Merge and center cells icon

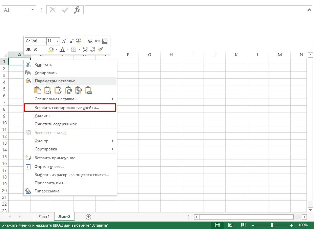pos(105,41)
